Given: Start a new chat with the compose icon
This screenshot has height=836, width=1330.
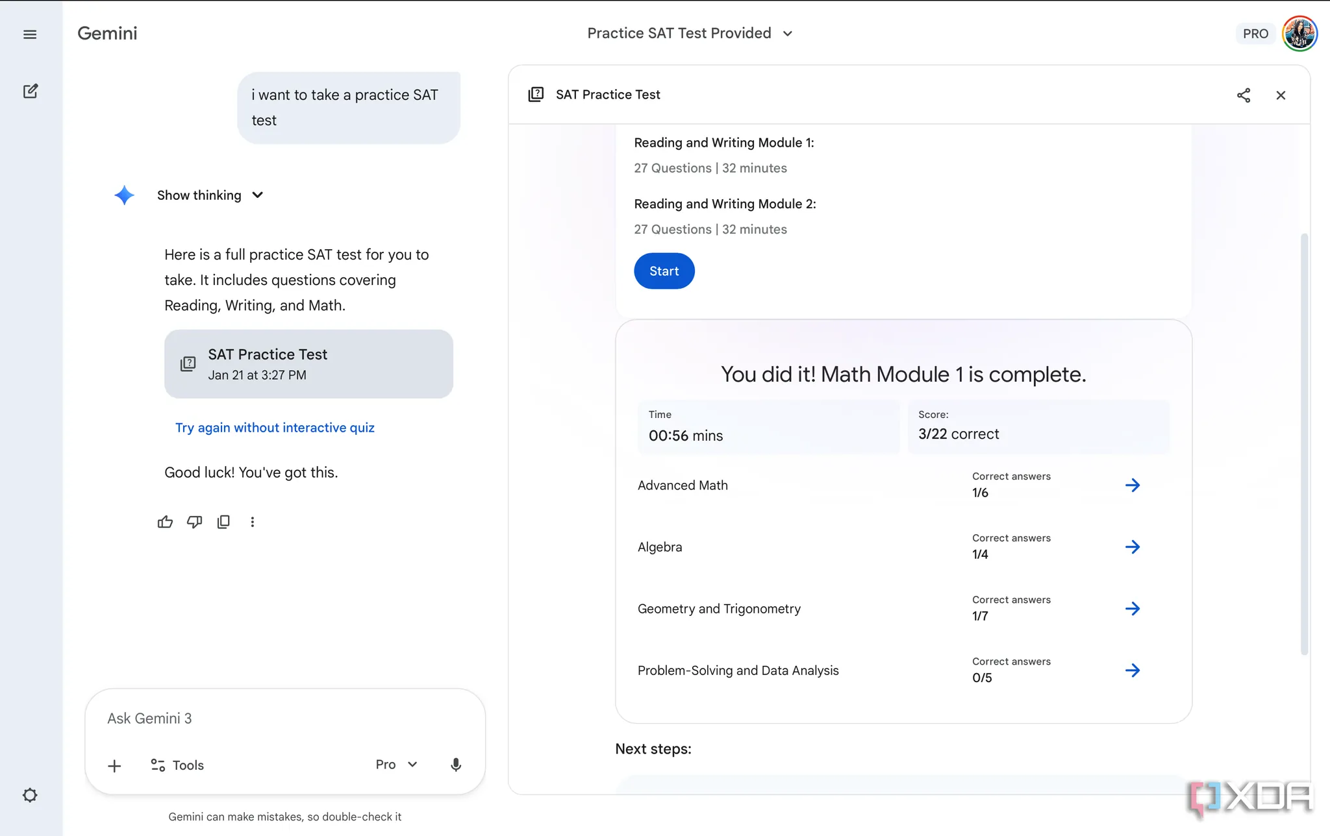Looking at the screenshot, I should pyautogui.click(x=31, y=91).
